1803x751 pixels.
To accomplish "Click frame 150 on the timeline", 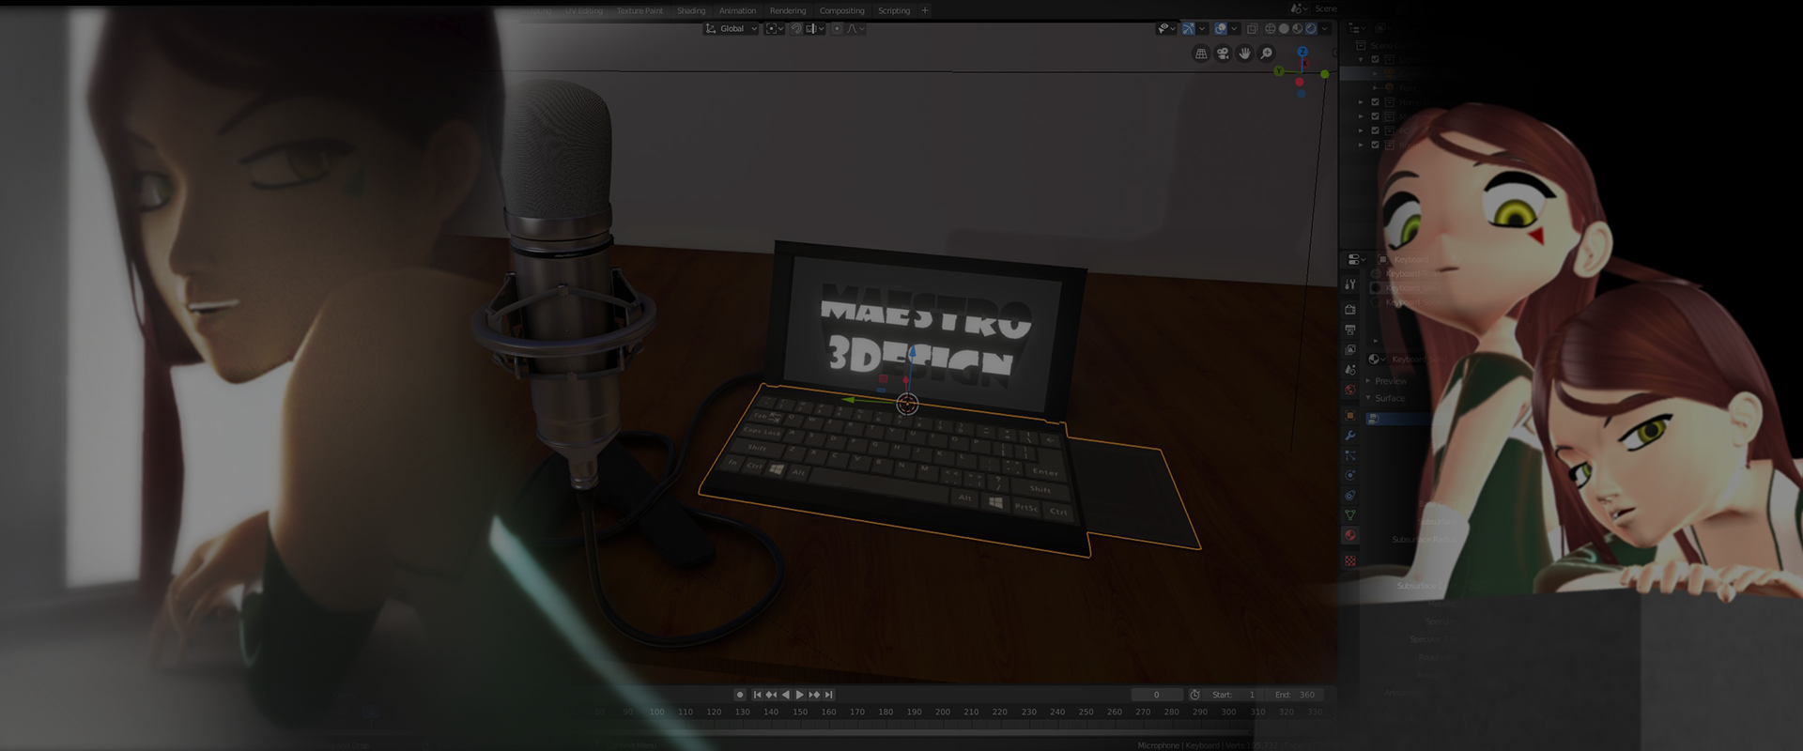I will 799,713.
